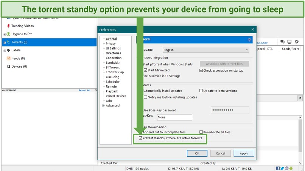The width and height of the screenshot is (305, 171).
Task: Click the Labels tag icon
Action: click(8, 50)
